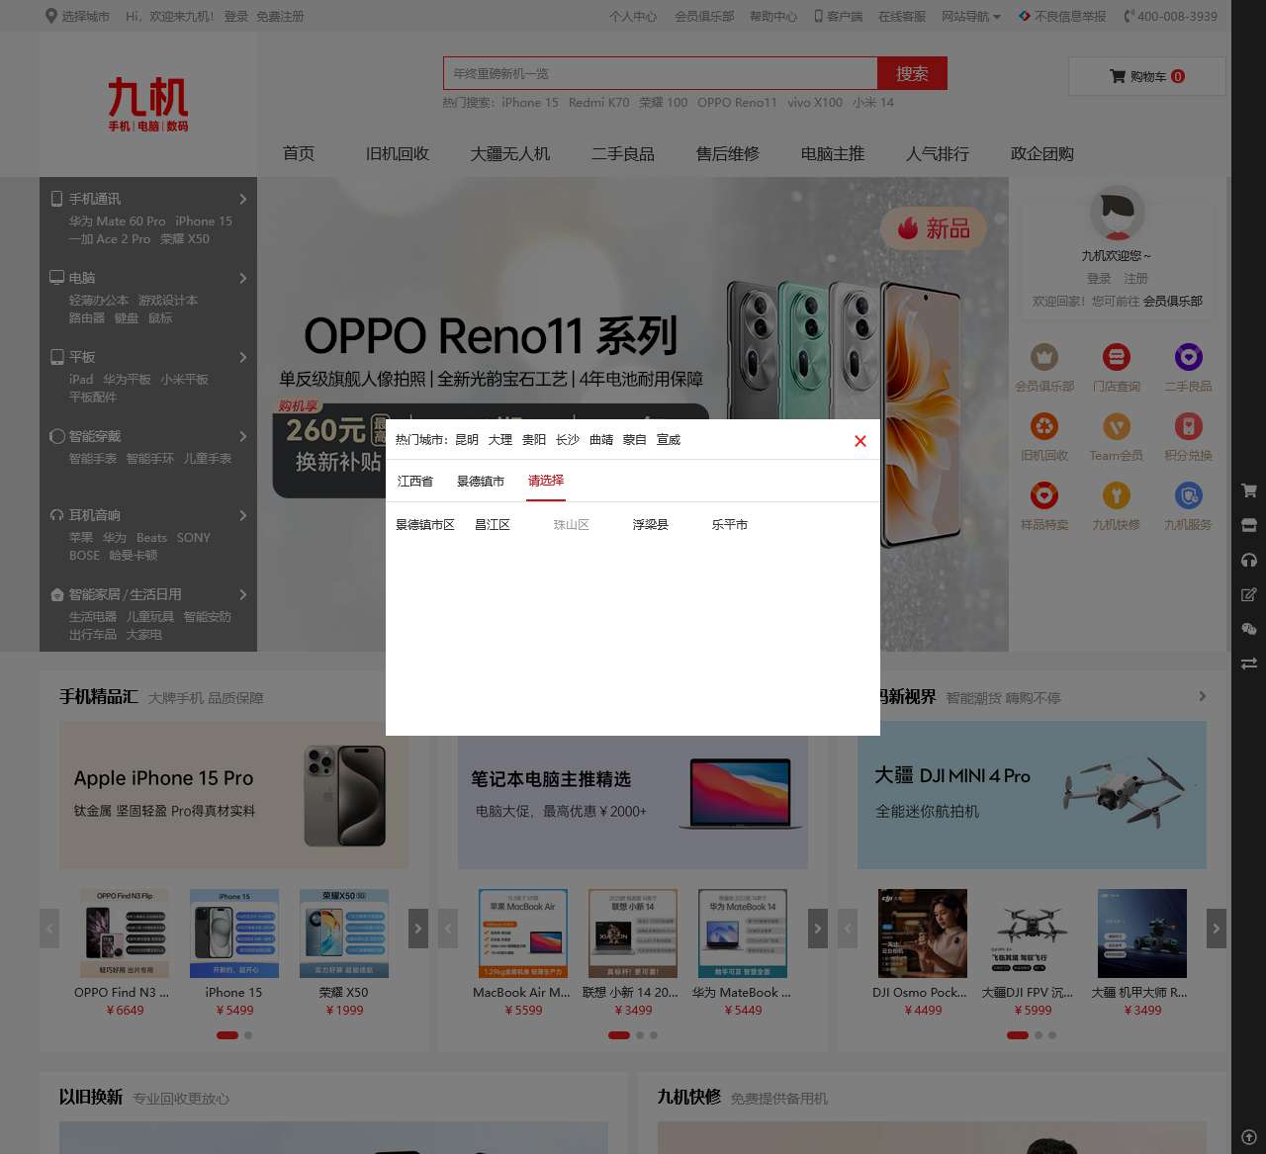Switch to the 景德镇市 tab
The image size is (1266, 1154).
pos(481,482)
